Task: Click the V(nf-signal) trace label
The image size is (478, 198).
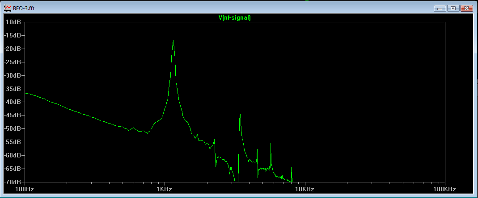Action: (x=234, y=18)
